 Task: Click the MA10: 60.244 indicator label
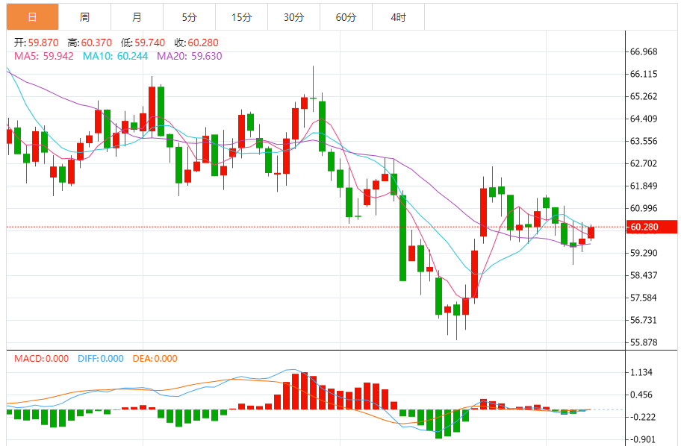(x=115, y=56)
